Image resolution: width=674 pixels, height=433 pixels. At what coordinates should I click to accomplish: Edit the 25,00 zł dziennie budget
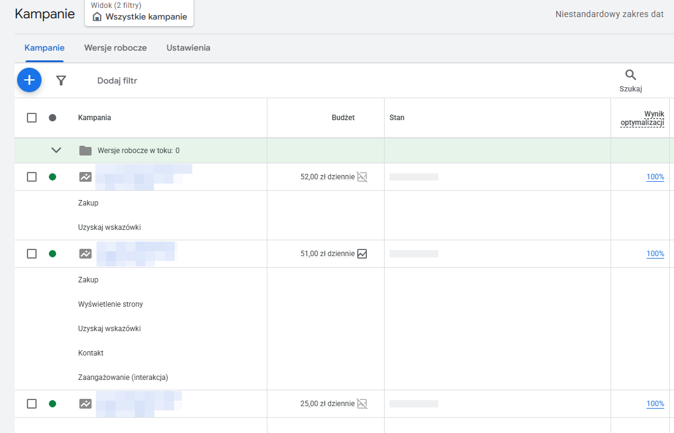point(328,403)
